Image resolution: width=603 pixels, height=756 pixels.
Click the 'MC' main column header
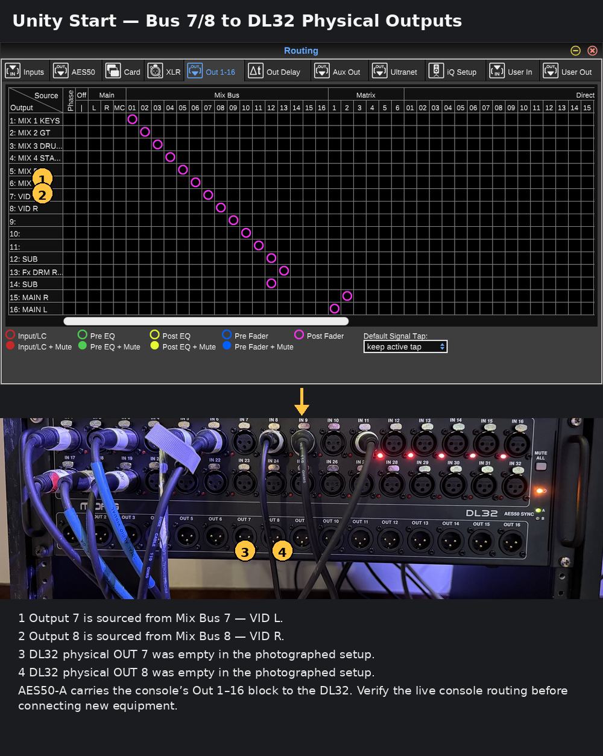[119, 107]
